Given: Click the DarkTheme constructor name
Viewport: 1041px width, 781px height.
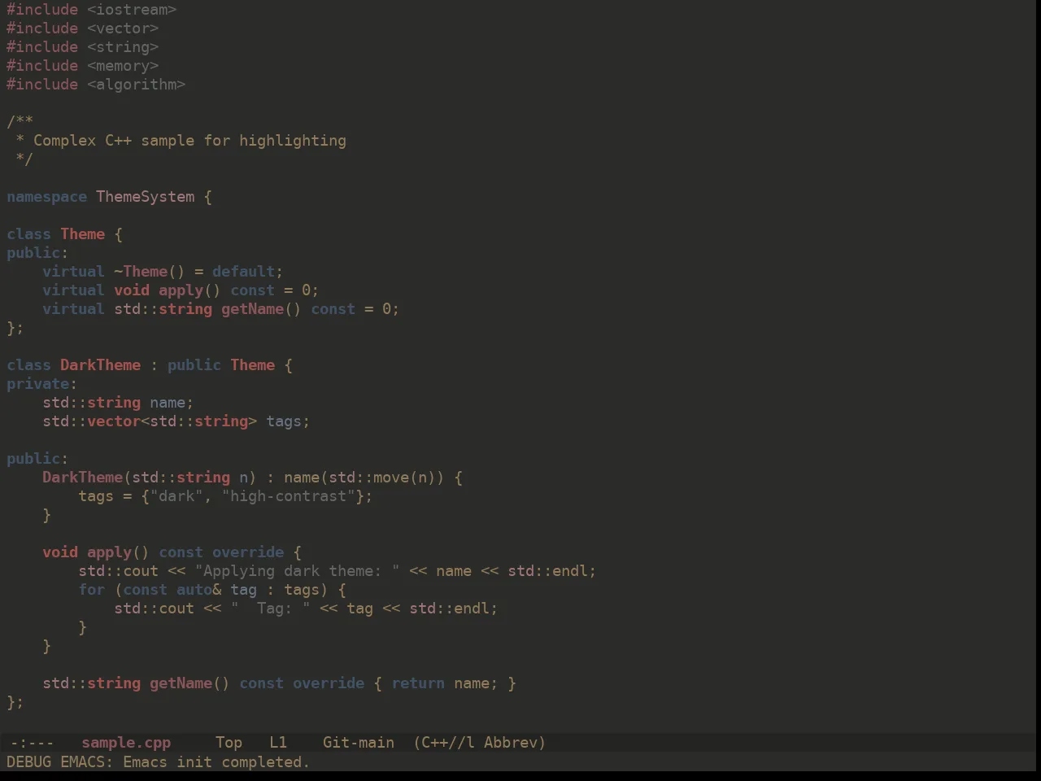Looking at the screenshot, I should coord(82,478).
